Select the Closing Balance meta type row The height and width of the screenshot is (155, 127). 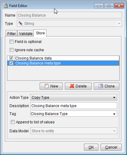(63, 63)
